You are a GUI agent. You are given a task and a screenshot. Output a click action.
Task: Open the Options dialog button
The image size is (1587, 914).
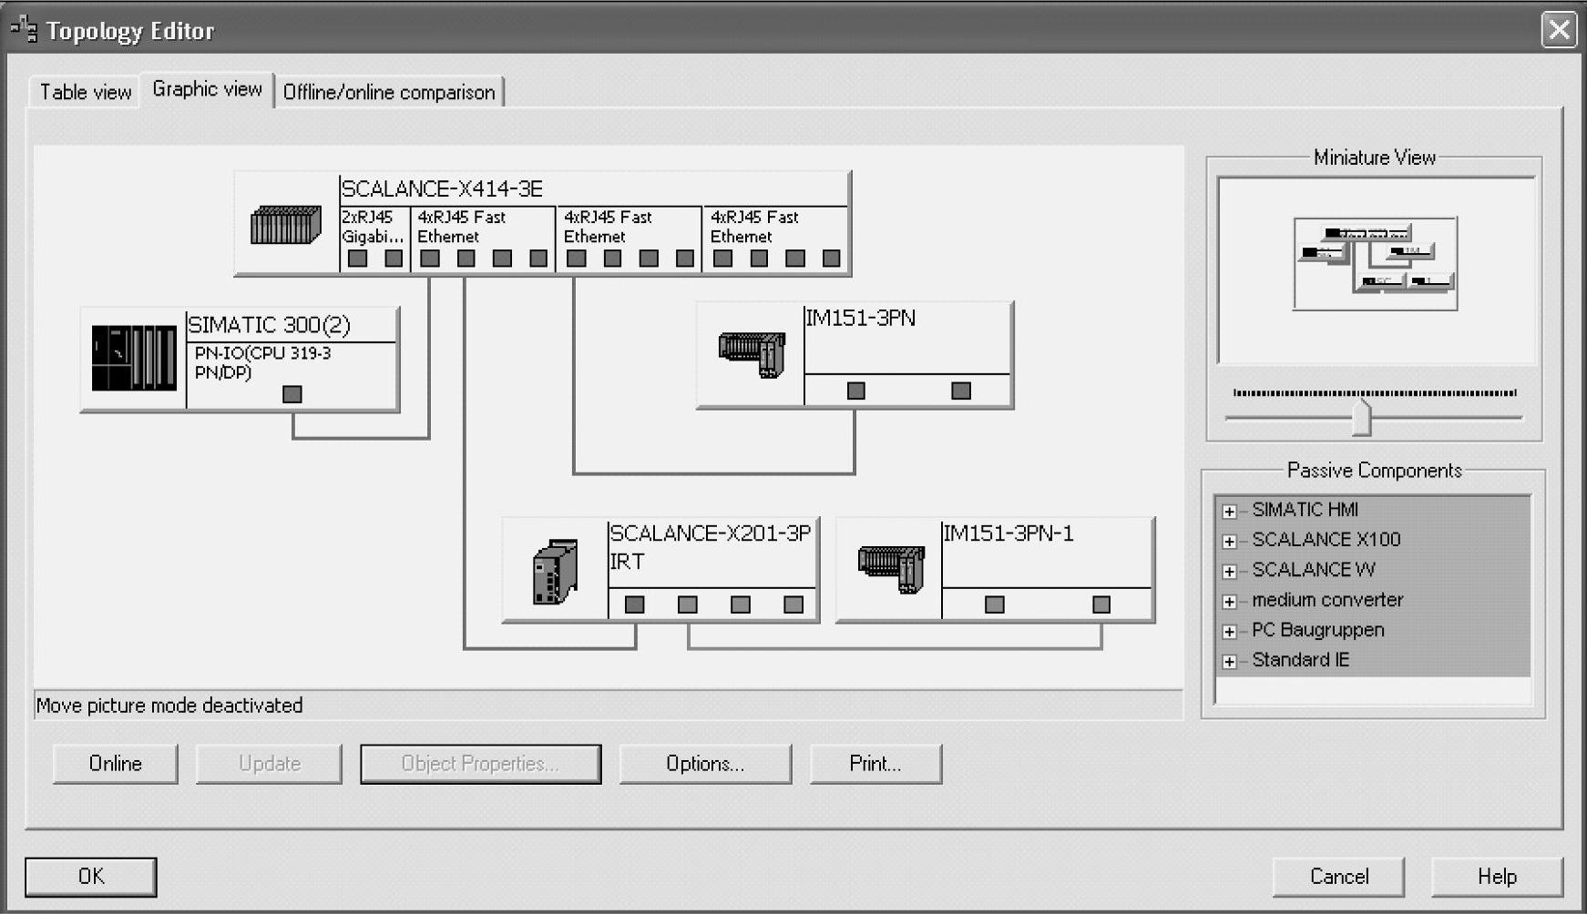coord(705,764)
